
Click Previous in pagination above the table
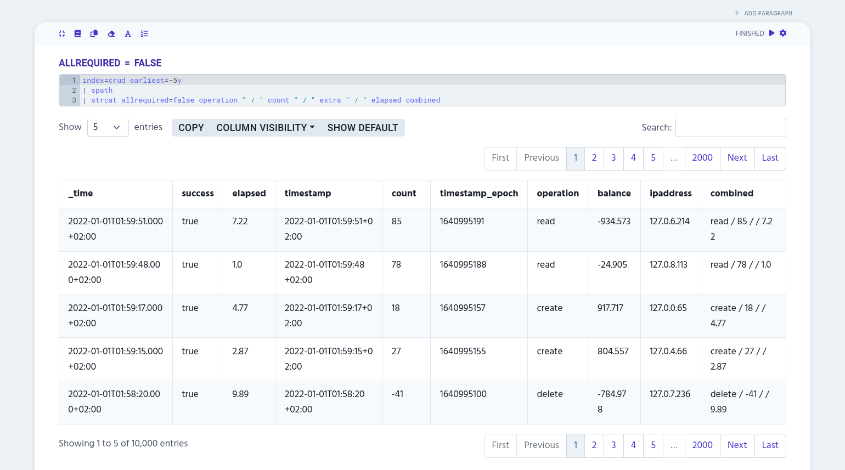(x=542, y=158)
